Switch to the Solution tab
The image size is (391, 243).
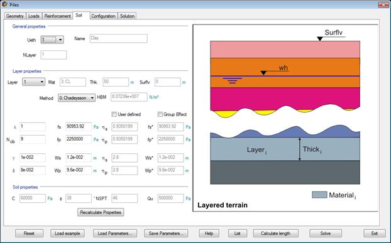pos(127,16)
